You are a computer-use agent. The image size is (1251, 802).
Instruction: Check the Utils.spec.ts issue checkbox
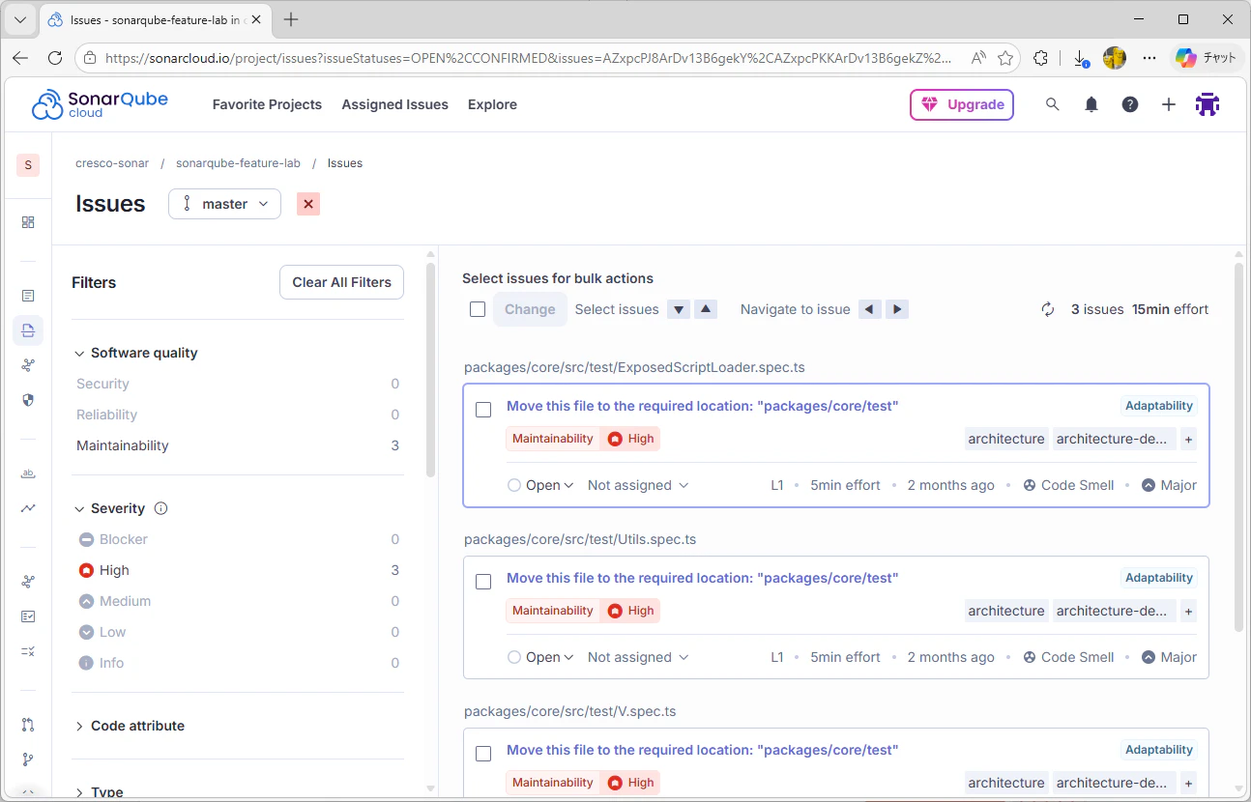point(483,582)
